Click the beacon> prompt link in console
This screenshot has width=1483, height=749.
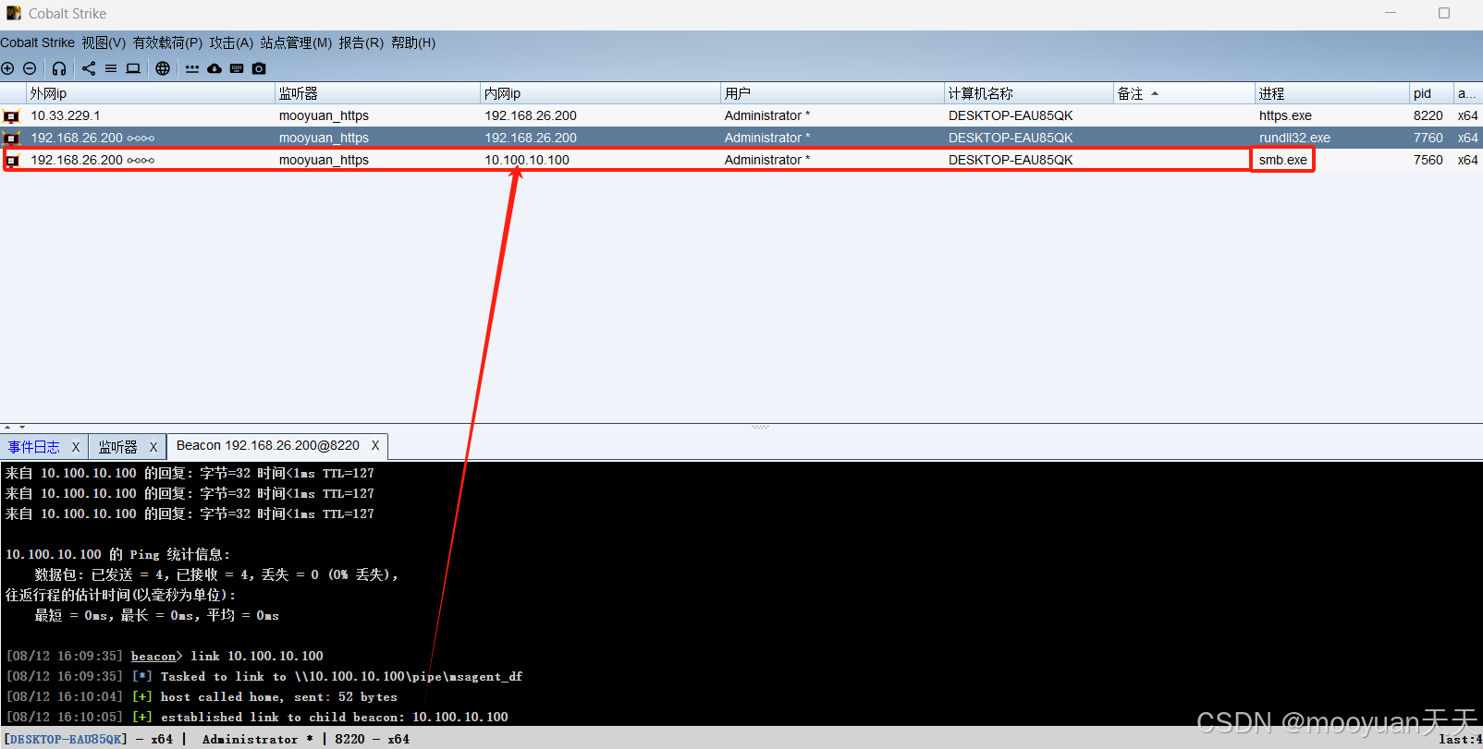tap(156, 657)
